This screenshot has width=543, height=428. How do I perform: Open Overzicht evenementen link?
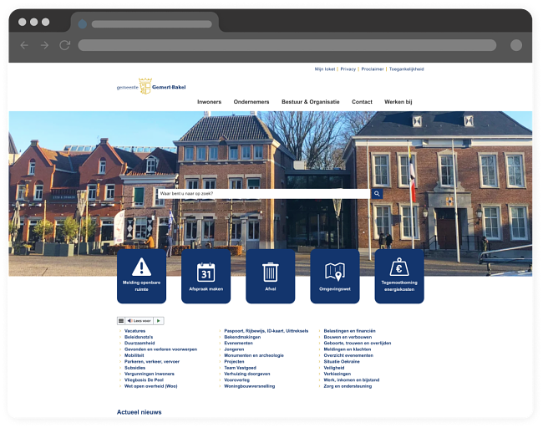click(x=348, y=355)
